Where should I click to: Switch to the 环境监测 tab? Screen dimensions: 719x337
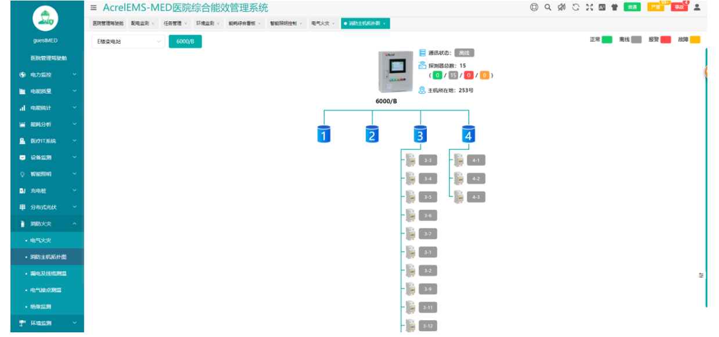pos(205,23)
